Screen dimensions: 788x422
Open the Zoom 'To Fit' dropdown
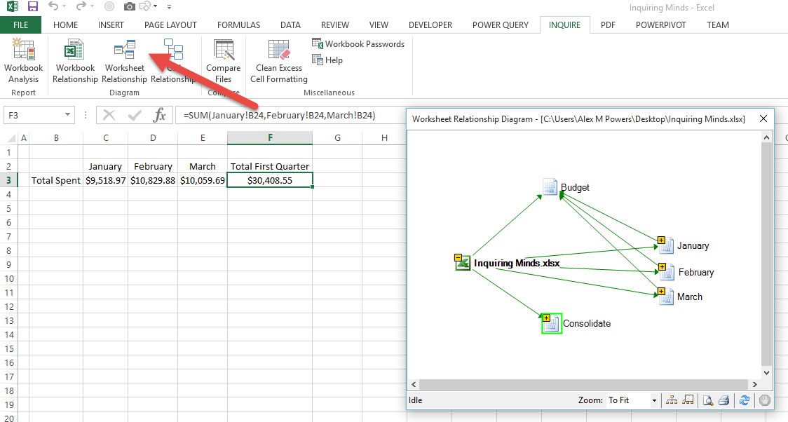pos(654,400)
